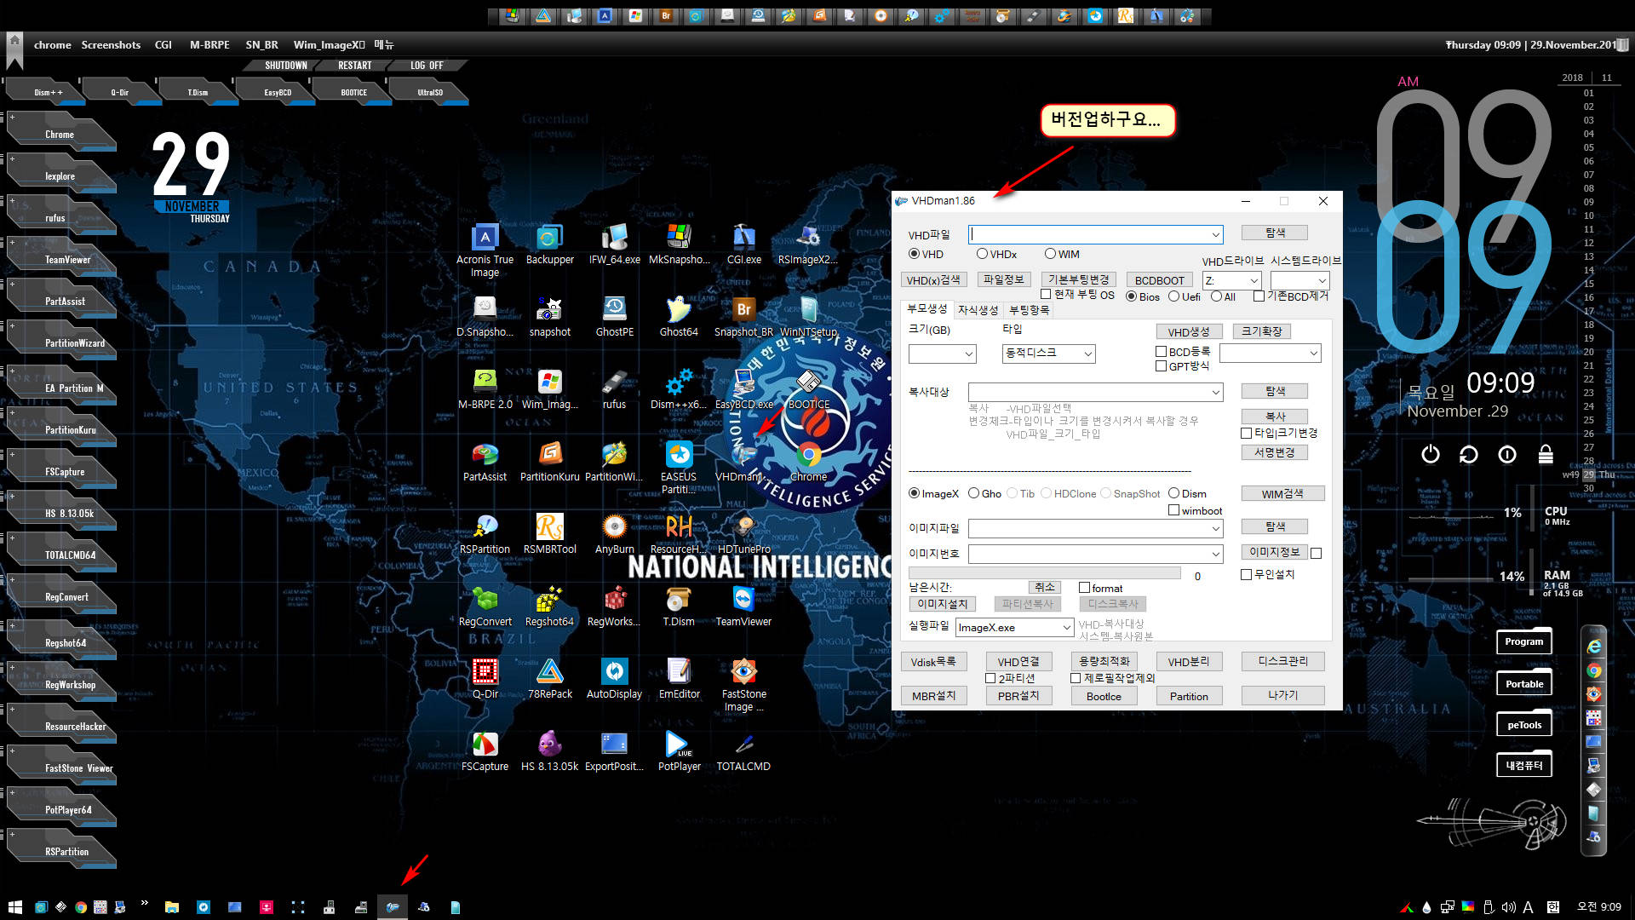
Task: Launch 78RePack desktop icon
Action: pyautogui.click(x=549, y=678)
